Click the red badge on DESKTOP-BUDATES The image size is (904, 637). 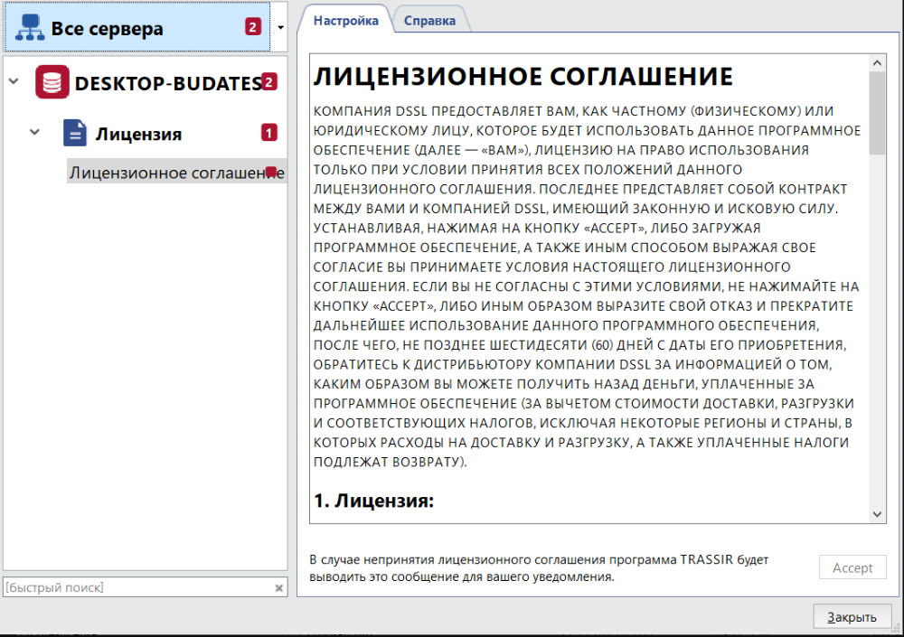point(268,82)
